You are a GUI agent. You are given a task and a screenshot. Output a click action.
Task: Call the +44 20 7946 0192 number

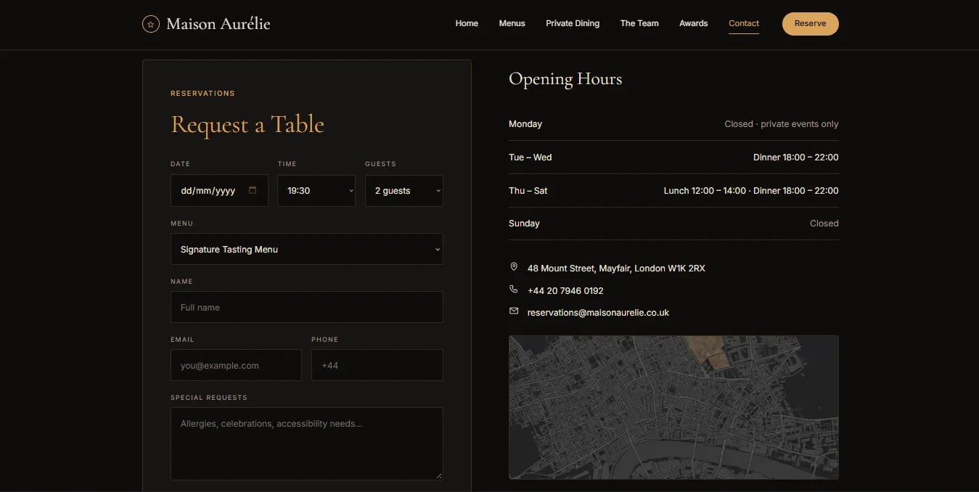point(565,290)
